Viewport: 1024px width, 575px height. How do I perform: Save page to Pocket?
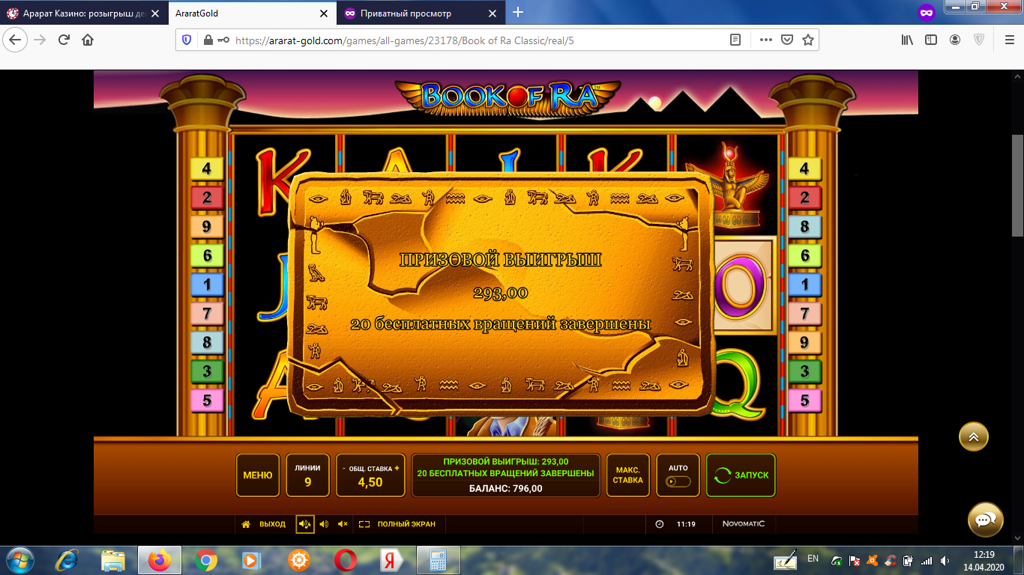(786, 40)
